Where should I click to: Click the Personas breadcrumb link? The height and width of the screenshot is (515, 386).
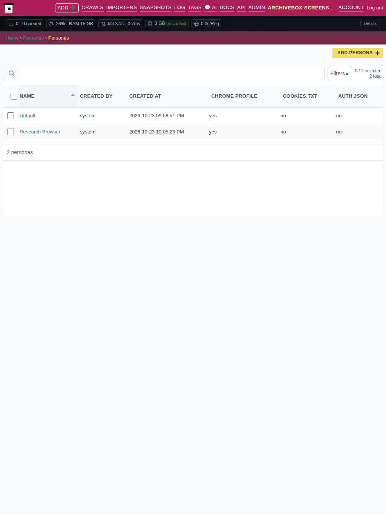pyautogui.click(x=33, y=38)
